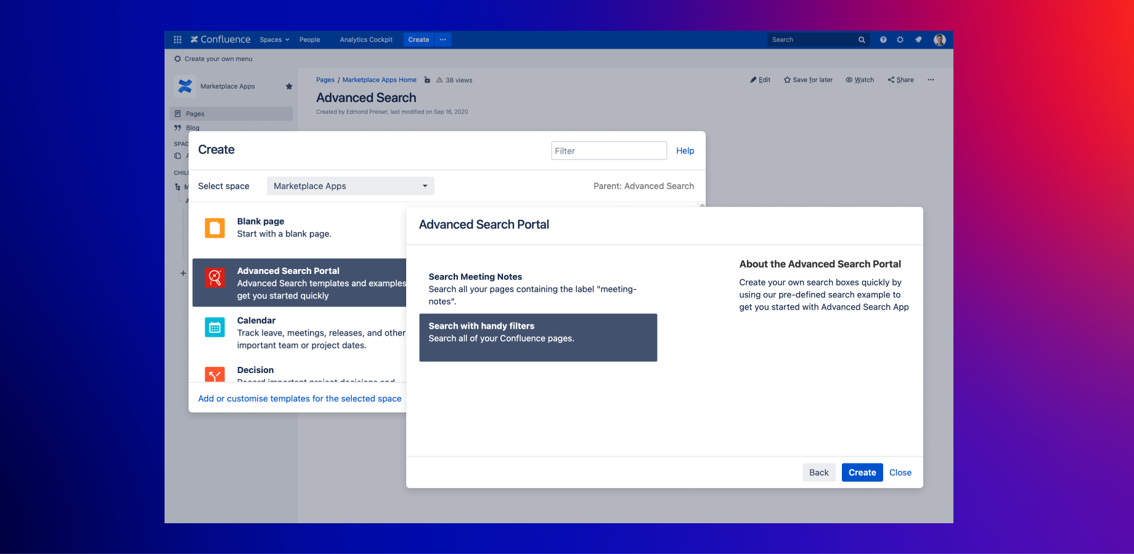Select the Advanced Search Portal template entry
1134x554 pixels.
click(300, 283)
